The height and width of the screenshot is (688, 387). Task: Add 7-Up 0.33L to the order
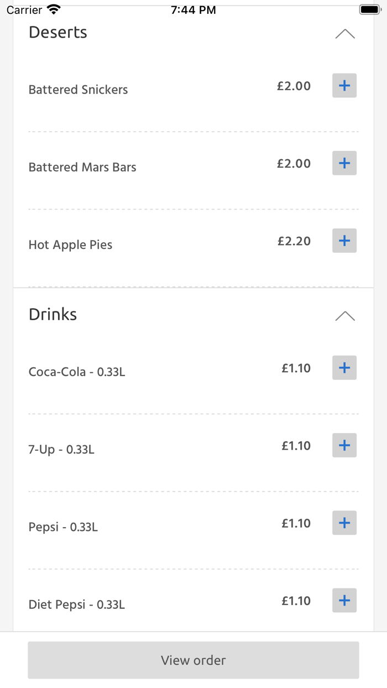tap(344, 445)
